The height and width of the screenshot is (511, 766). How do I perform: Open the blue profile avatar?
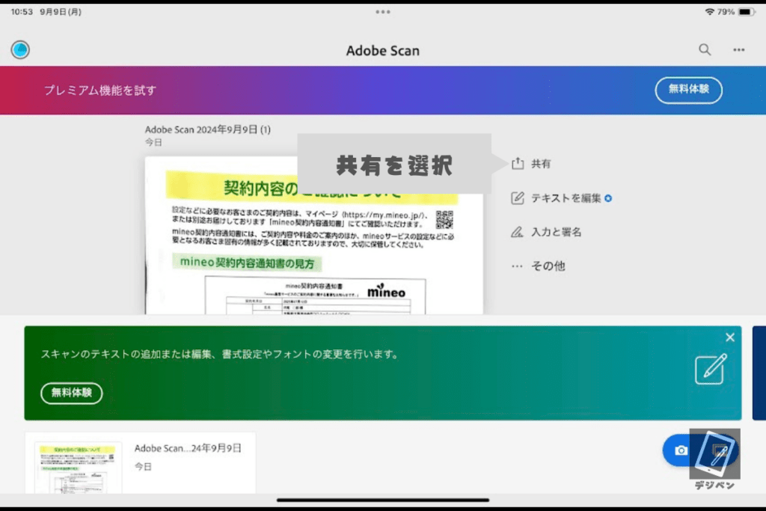point(20,50)
